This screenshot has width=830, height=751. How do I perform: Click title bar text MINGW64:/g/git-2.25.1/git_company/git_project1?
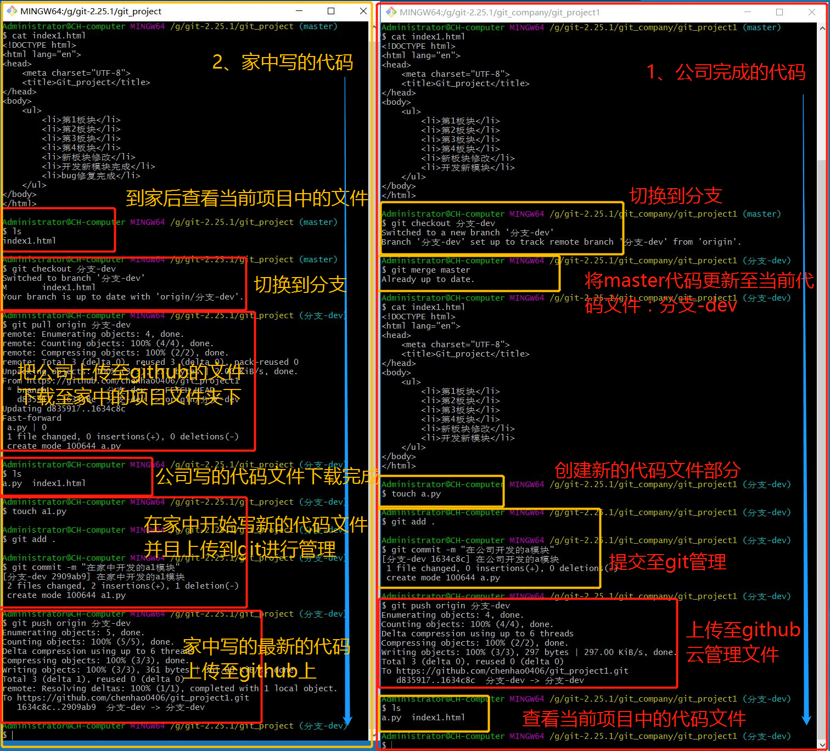pyautogui.click(x=500, y=12)
